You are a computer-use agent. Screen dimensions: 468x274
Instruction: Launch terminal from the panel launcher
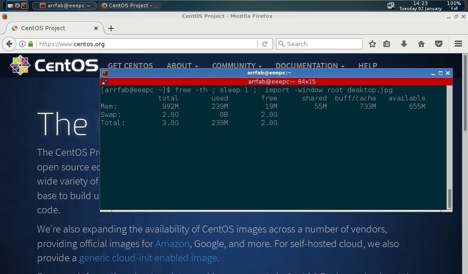coord(24,5)
